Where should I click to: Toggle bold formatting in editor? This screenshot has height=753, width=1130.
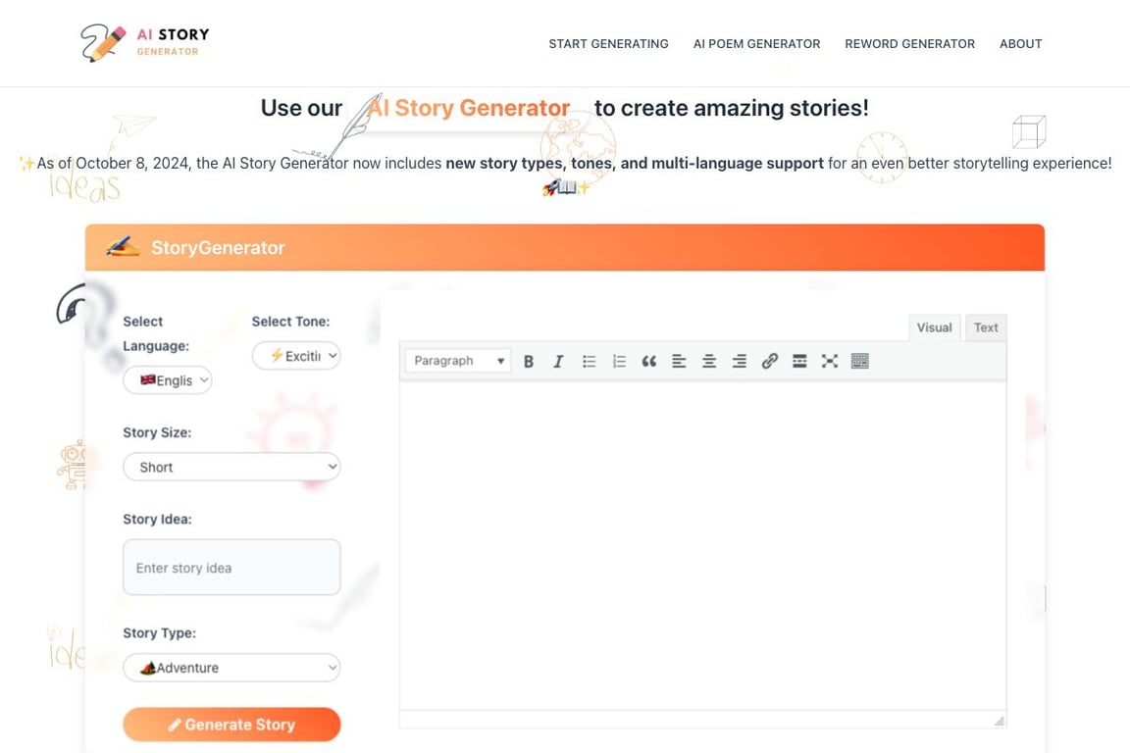(529, 361)
